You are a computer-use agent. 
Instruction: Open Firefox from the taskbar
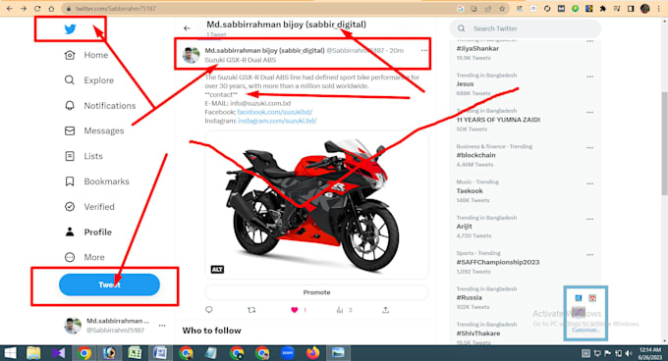click(312, 353)
